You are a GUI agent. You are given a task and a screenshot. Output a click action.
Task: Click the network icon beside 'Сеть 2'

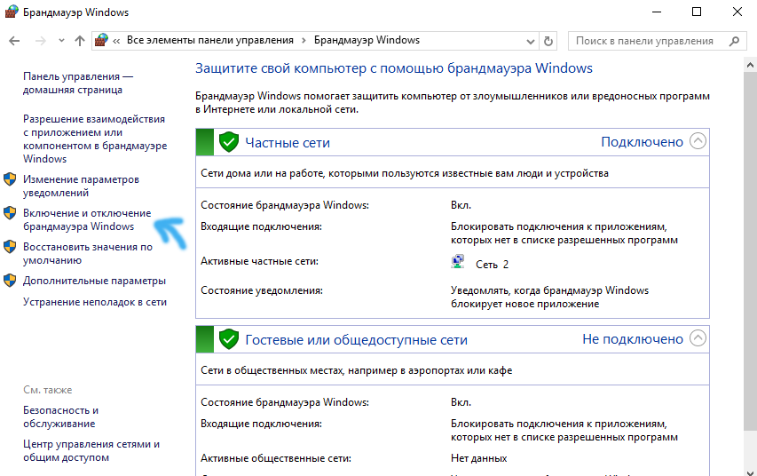[458, 261]
